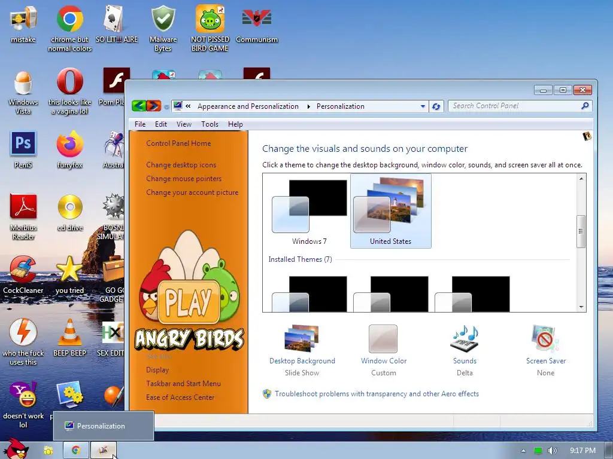
Task: Open the View menu
Action: (x=184, y=124)
